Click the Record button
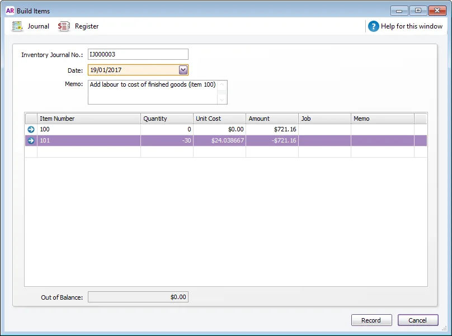The width and height of the screenshot is (452, 336). [x=371, y=320]
